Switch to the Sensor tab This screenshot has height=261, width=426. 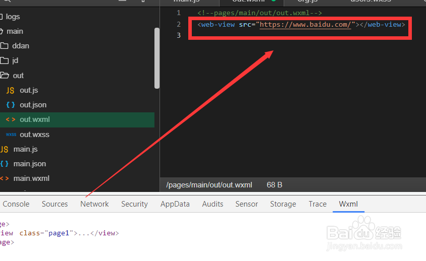pos(246,204)
